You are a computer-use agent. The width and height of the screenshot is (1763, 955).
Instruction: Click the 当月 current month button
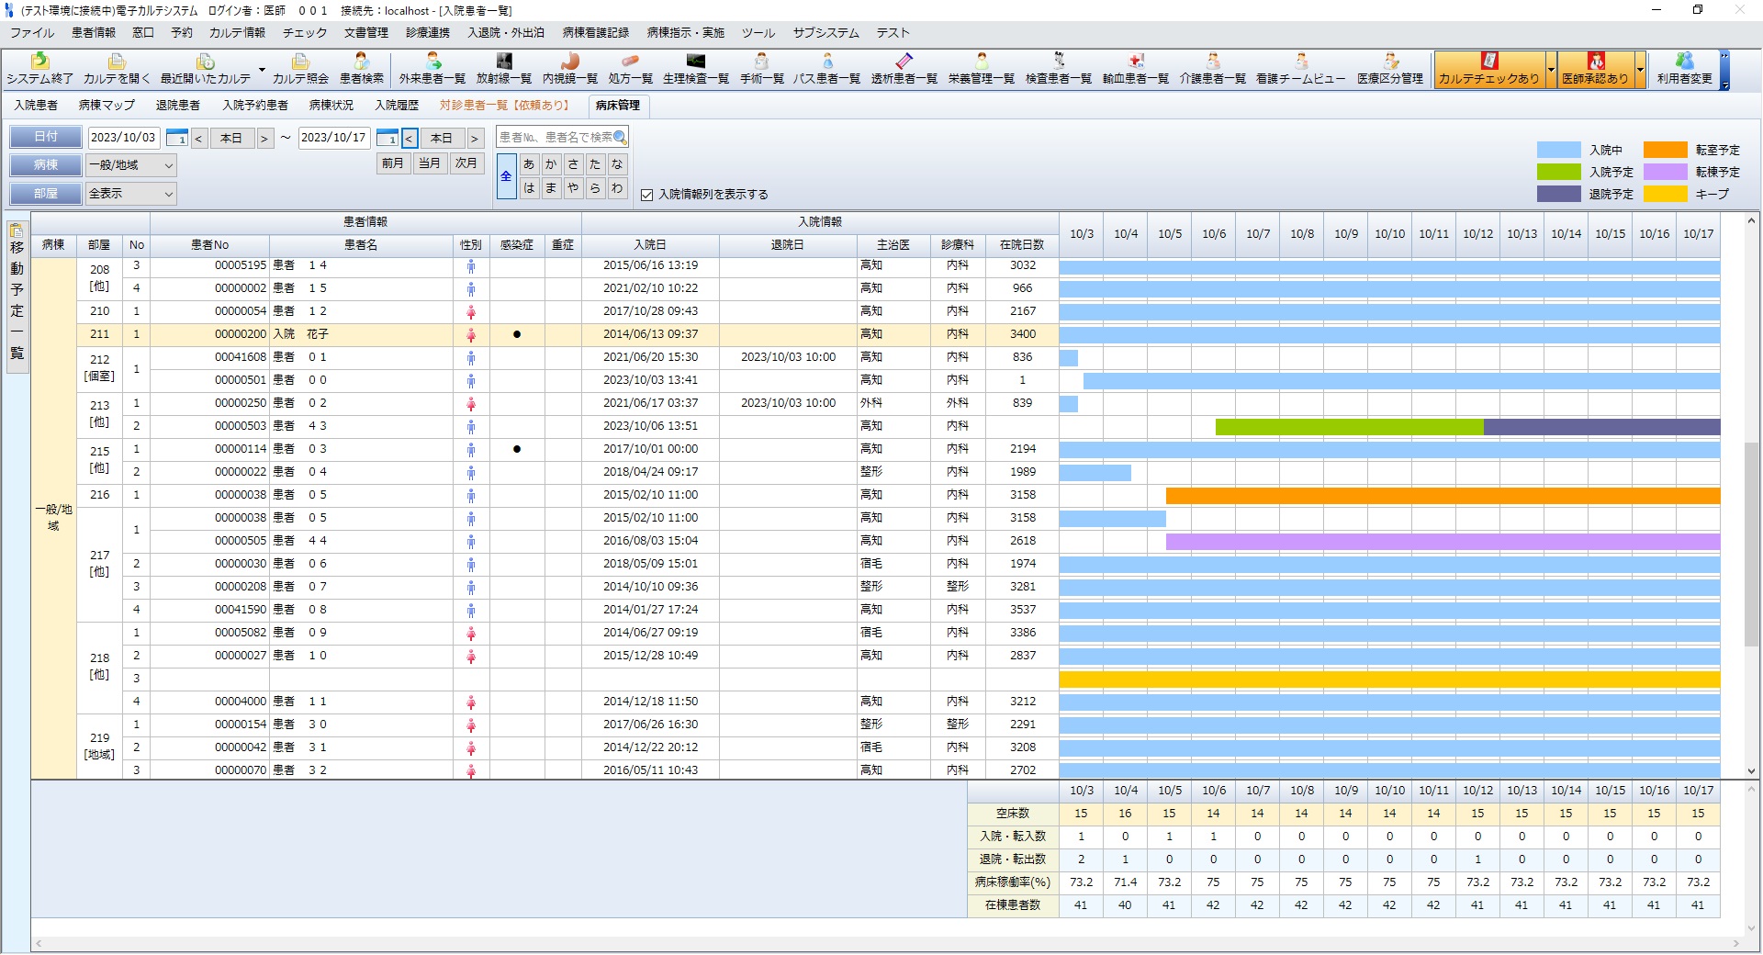pyautogui.click(x=429, y=163)
